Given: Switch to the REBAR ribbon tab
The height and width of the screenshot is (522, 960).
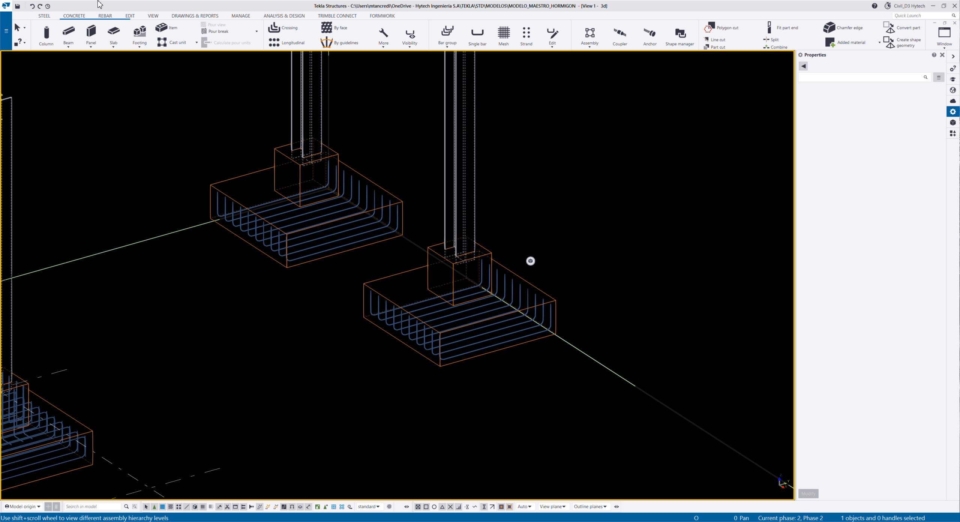Looking at the screenshot, I should point(105,16).
